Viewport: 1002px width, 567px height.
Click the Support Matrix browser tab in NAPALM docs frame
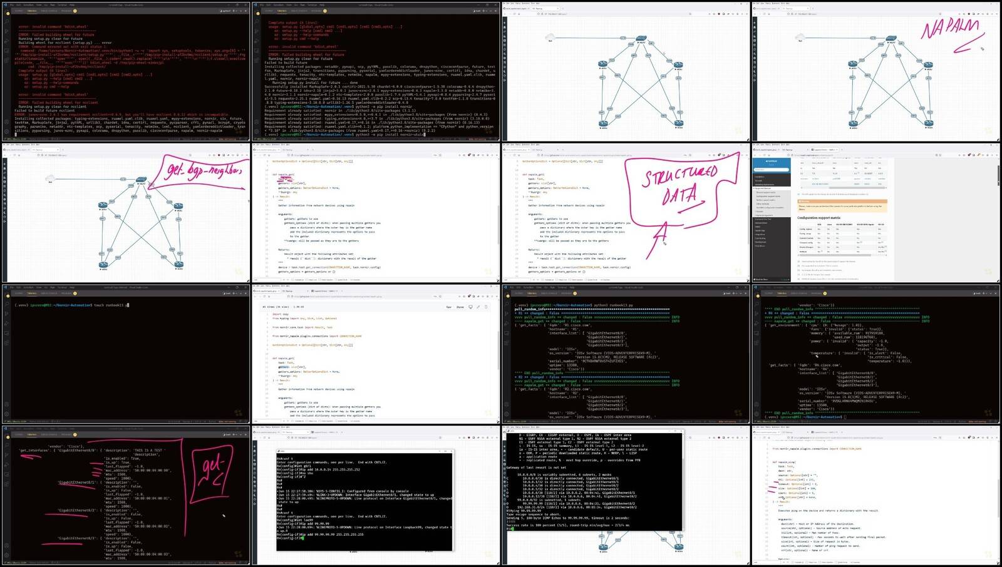click(825, 150)
